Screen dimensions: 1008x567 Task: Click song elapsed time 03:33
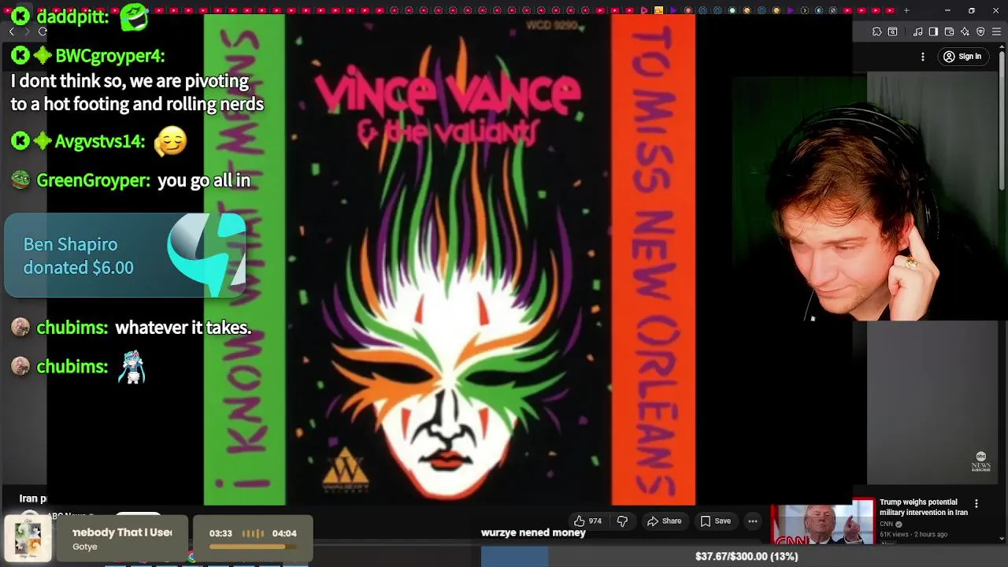[x=220, y=533]
